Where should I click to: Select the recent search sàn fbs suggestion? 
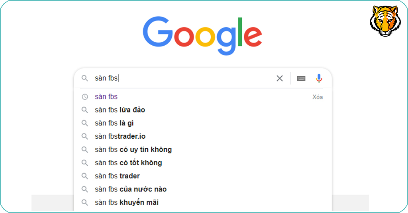coord(106,97)
